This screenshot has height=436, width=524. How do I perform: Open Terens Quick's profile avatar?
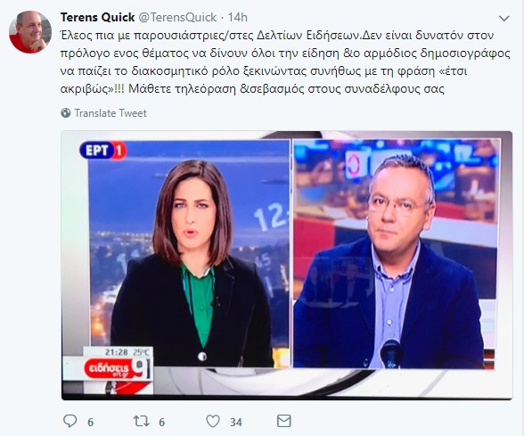coord(30,32)
